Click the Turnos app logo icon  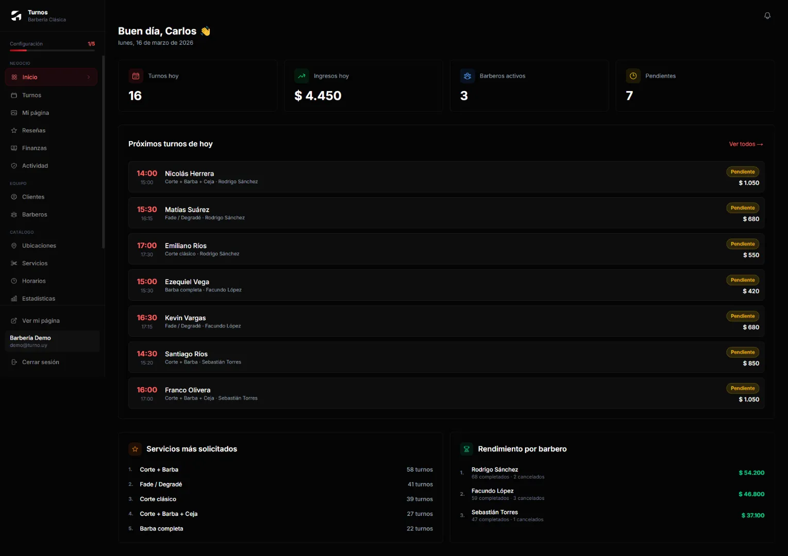[x=16, y=16]
